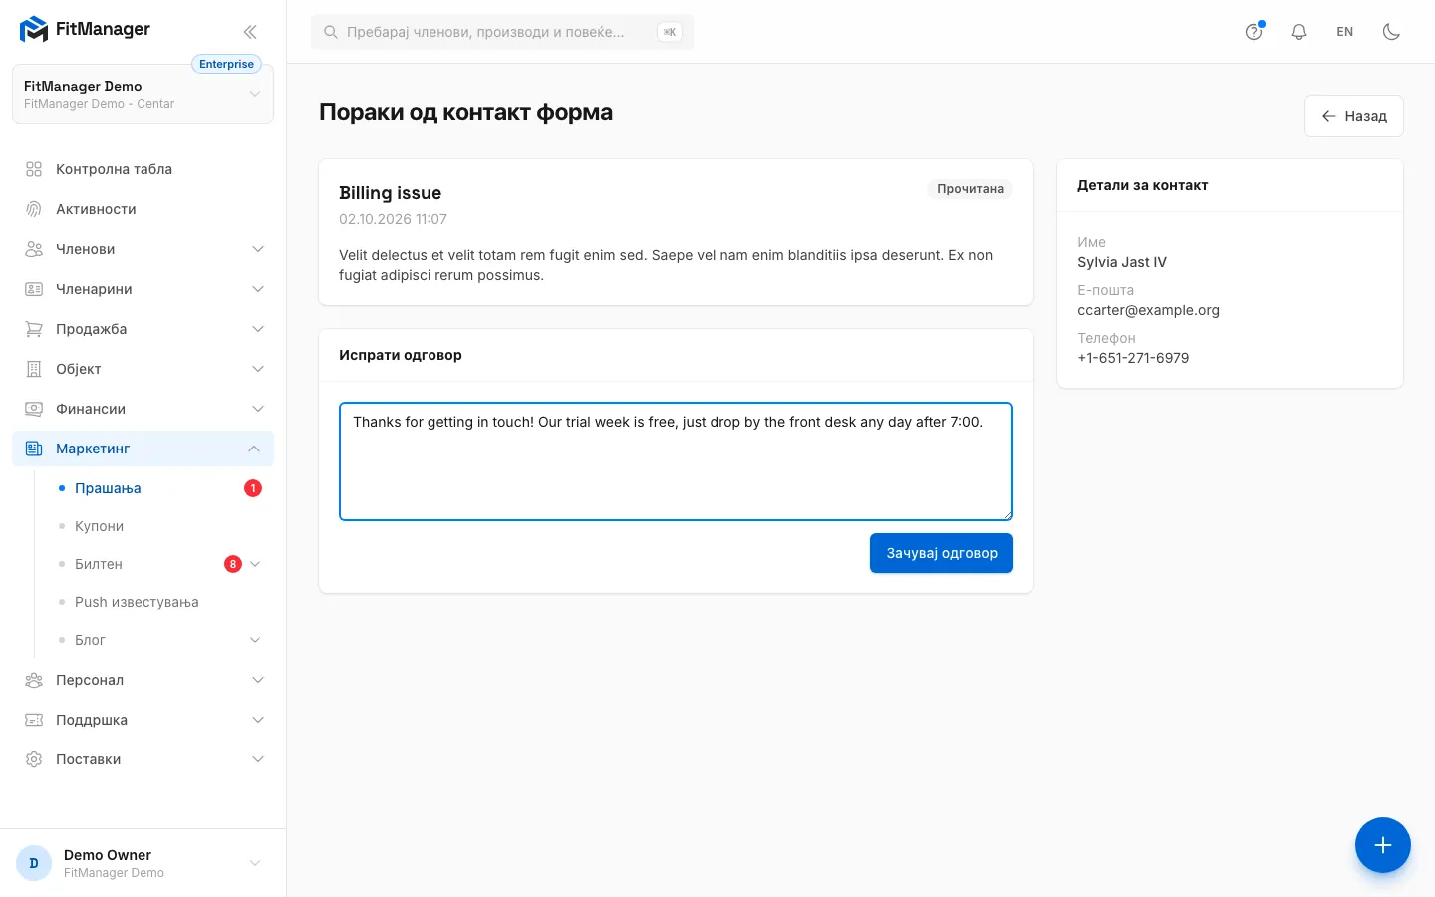This screenshot has height=897, width=1435.
Task: Collapse the sidebar with double-chevron icon
Action: (x=250, y=32)
